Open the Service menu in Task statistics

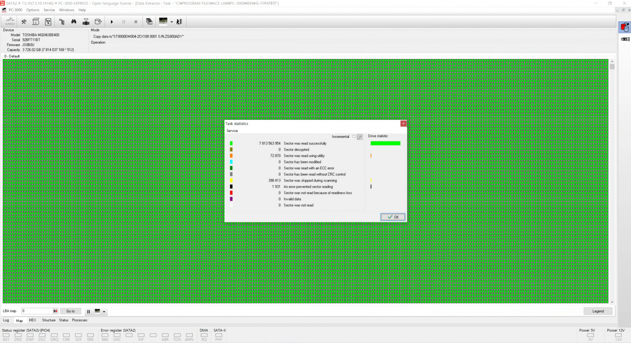(x=232, y=131)
